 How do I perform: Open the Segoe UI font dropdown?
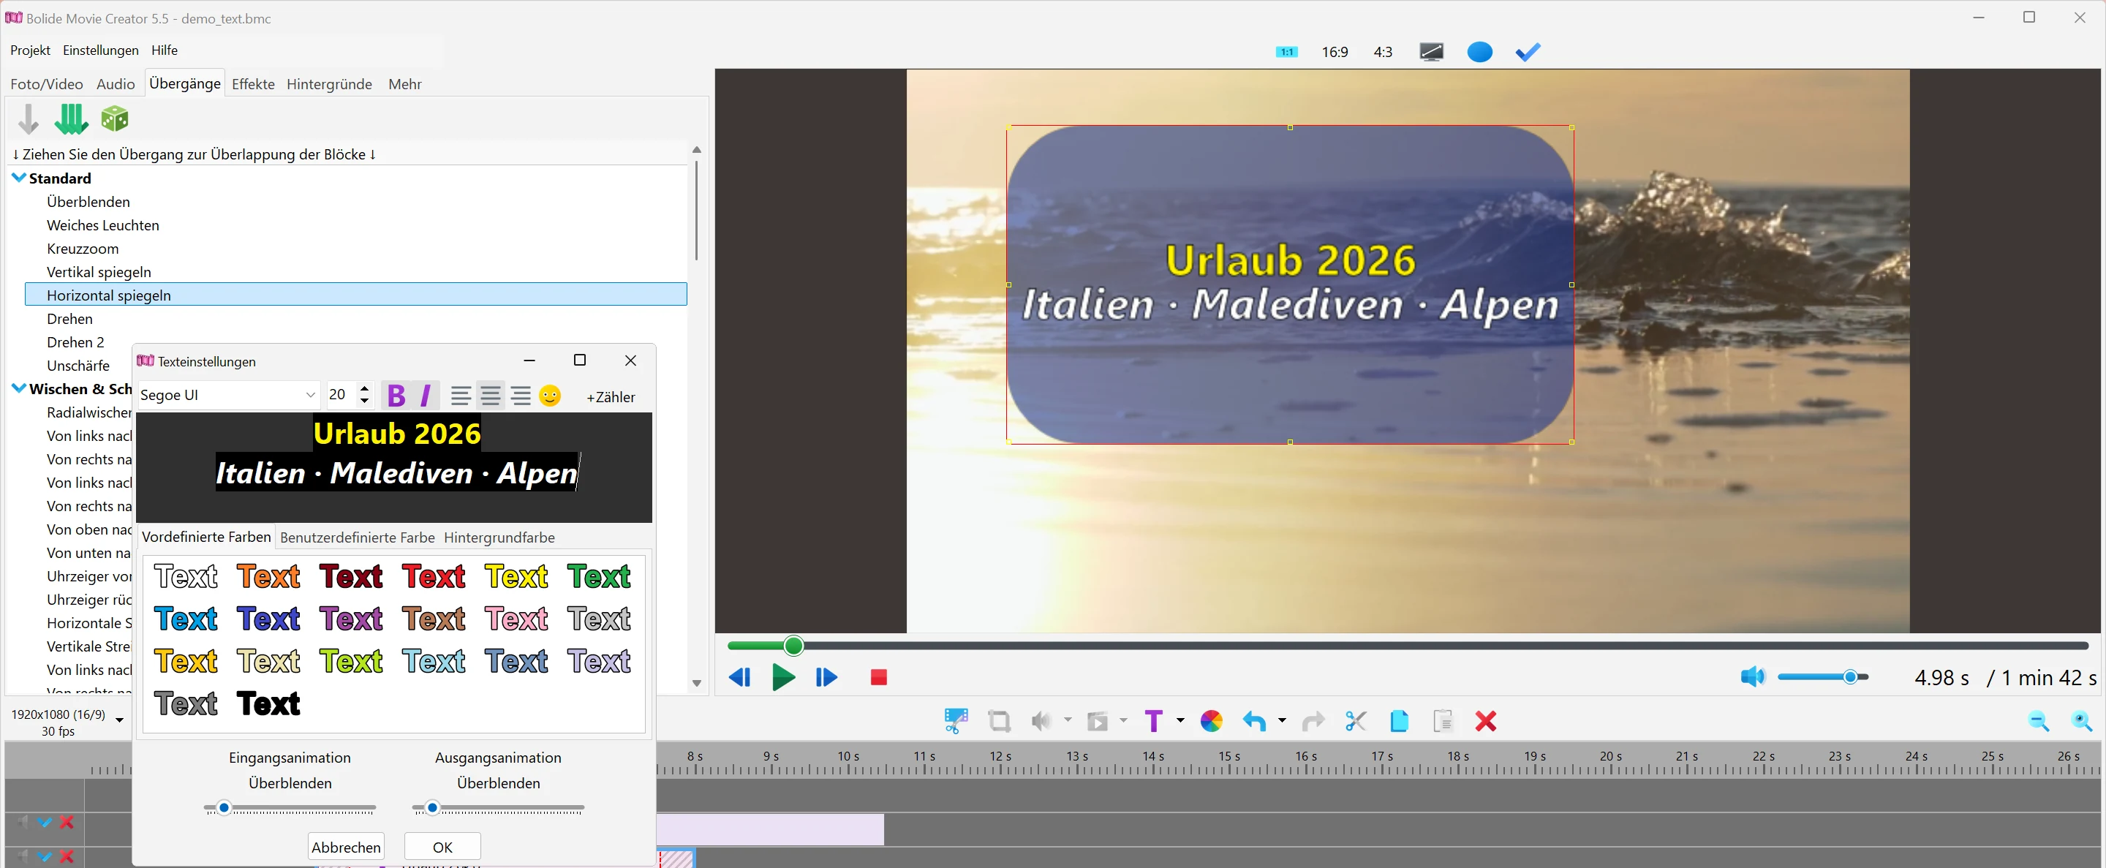310,396
